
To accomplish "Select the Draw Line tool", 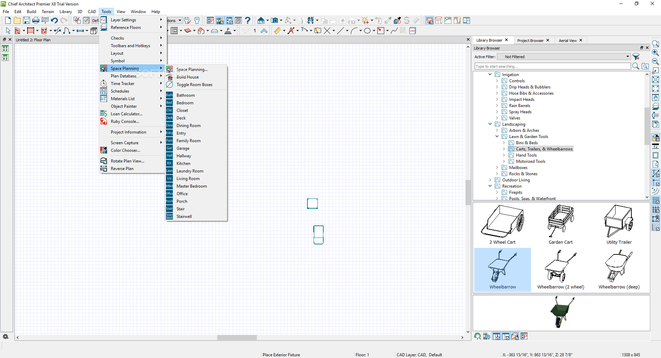I will click(340, 31).
